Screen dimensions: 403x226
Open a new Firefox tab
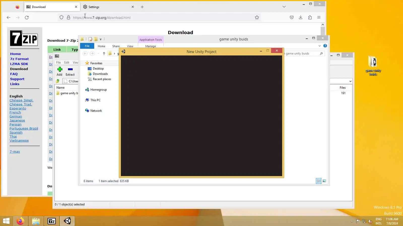click(x=142, y=7)
